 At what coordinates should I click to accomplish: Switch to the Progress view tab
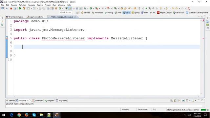coord(50,101)
